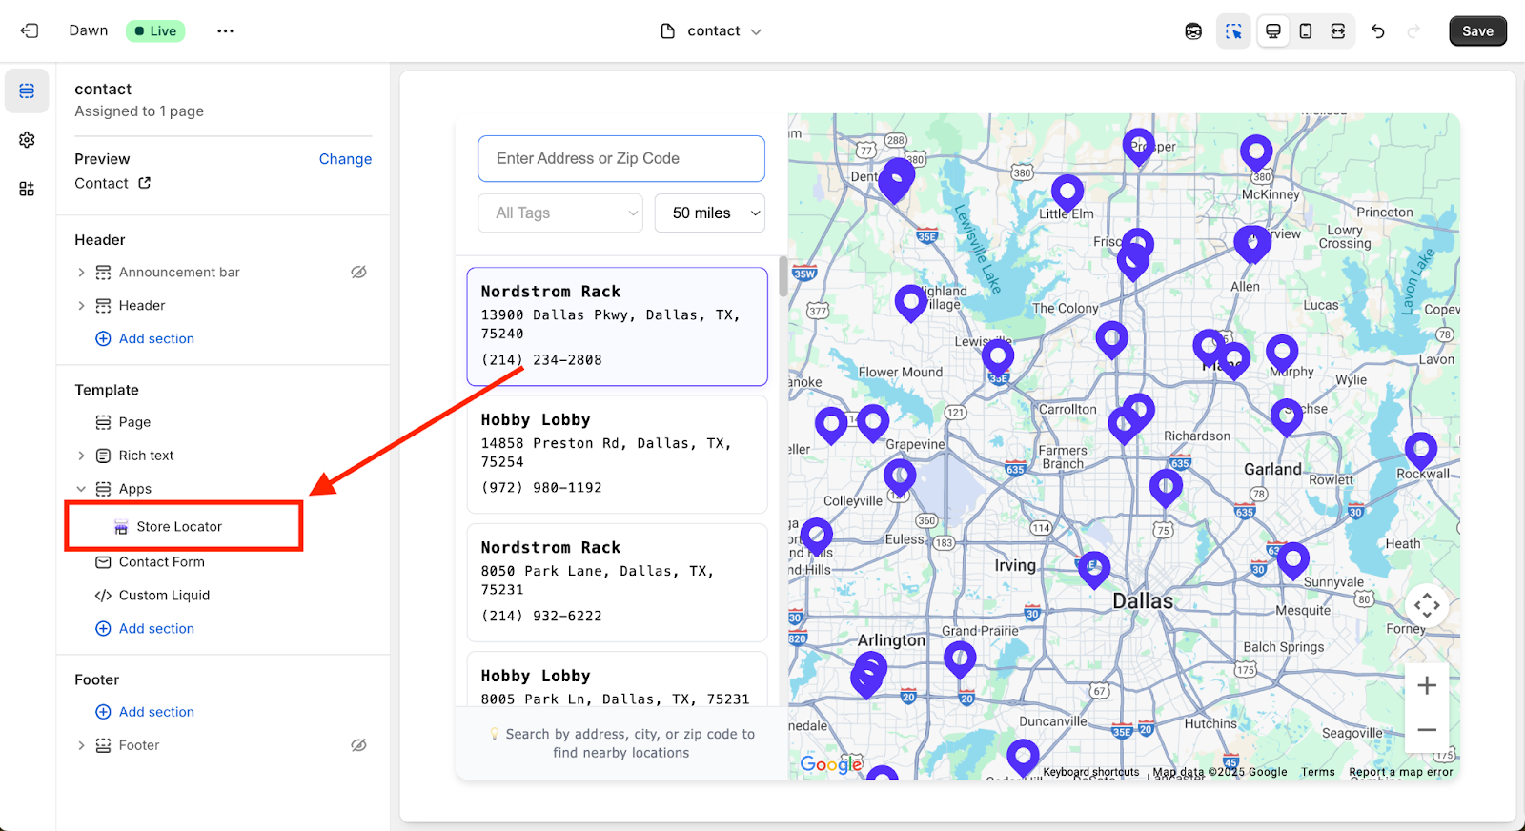Expand the Header section row
This screenshot has width=1525, height=831.
pos(81,306)
